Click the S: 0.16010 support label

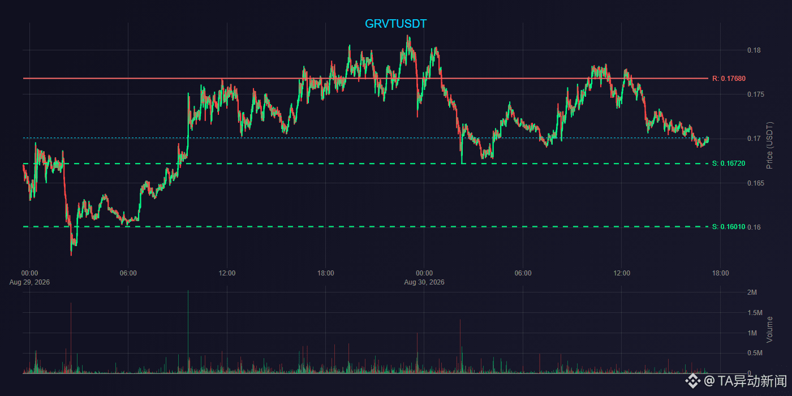pyautogui.click(x=729, y=227)
